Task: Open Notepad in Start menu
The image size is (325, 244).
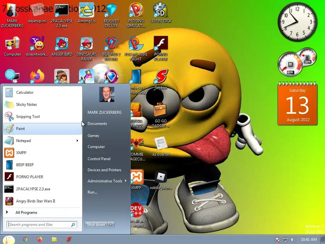Action: 43,141
